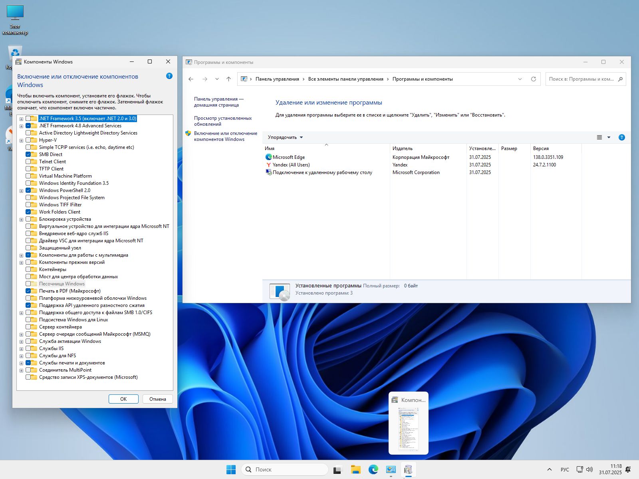639x479 pixels.
Task: Click the Windows Components taskbar icon
Action: coord(408,469)
